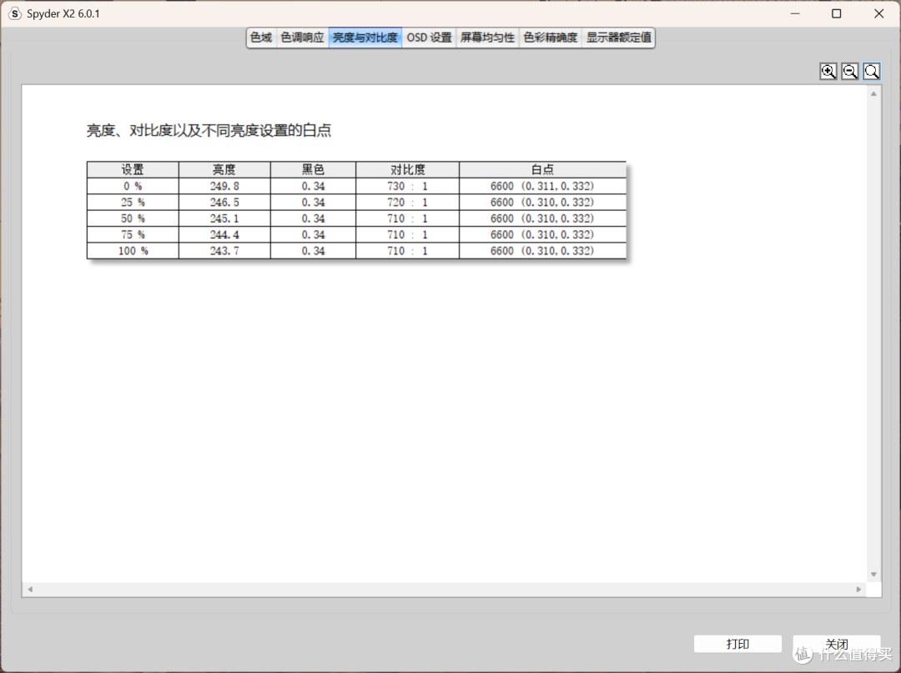Click the zoom reset magnifier icon
This screenshot has width=901, height=673.
click(872, 71)
